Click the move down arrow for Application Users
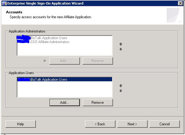 [x=121, y=91]
